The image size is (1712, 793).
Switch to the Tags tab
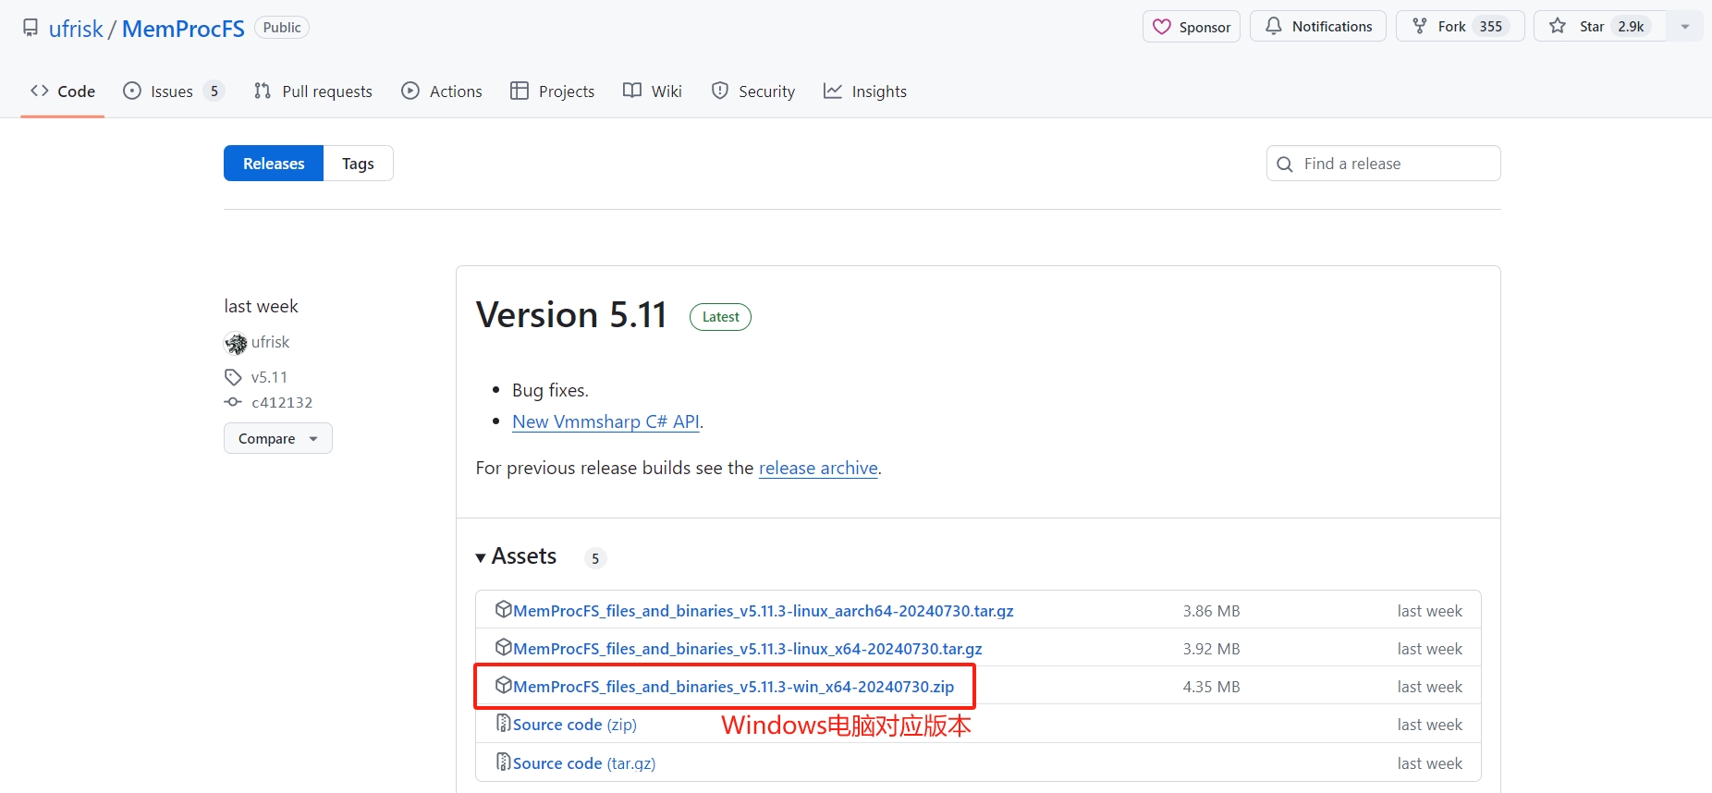point(358,164)
